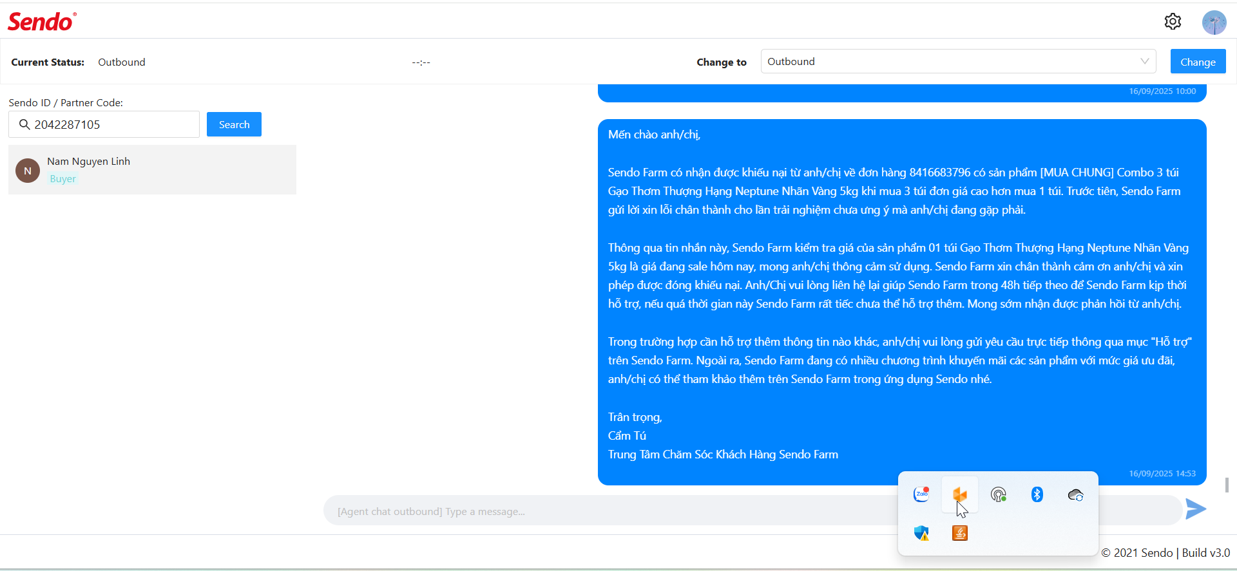
Task: Click the orange geometric tray icon
Action: pos(960,494)
